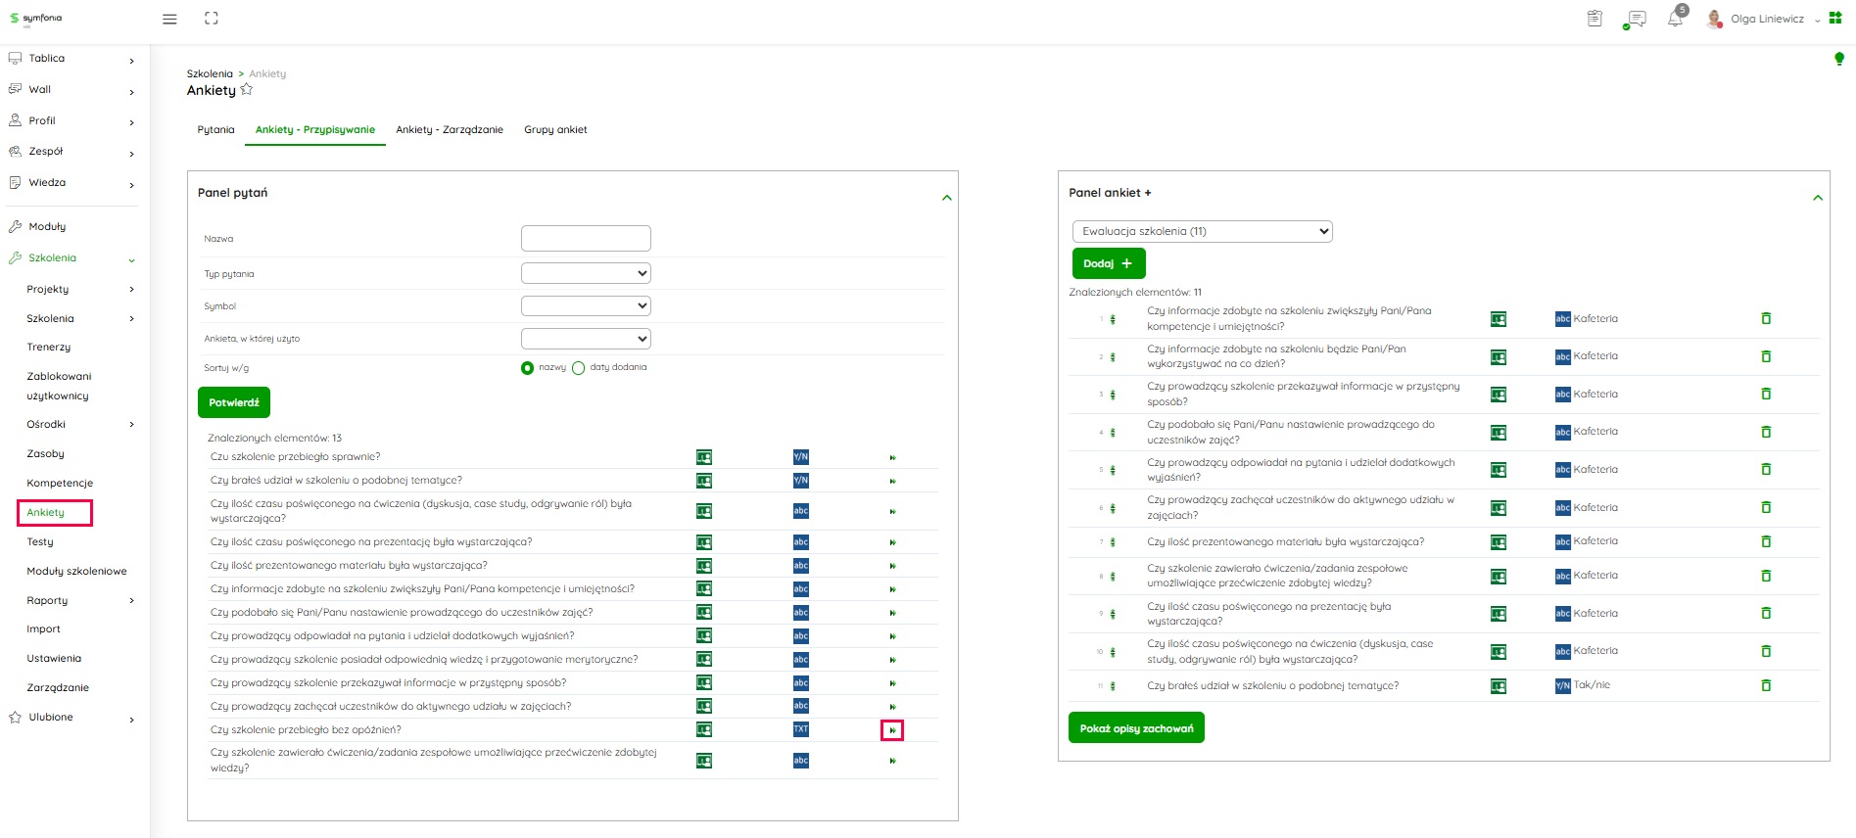Open clipboard tasks icon in header

coord(1594,19)
